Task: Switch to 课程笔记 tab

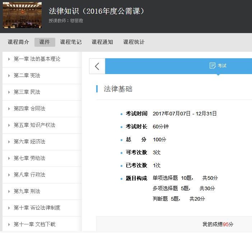Action: (71, 42)
